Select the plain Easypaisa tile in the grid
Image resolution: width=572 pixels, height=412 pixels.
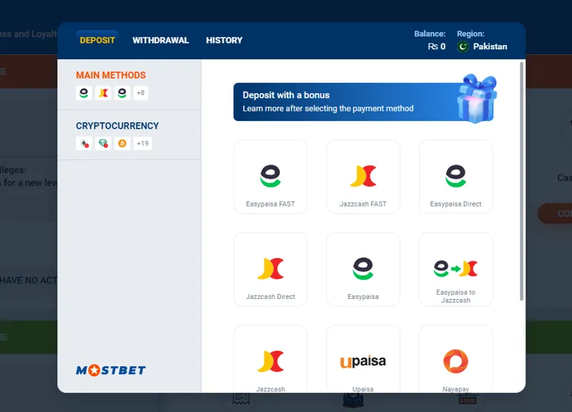(363, 268)
